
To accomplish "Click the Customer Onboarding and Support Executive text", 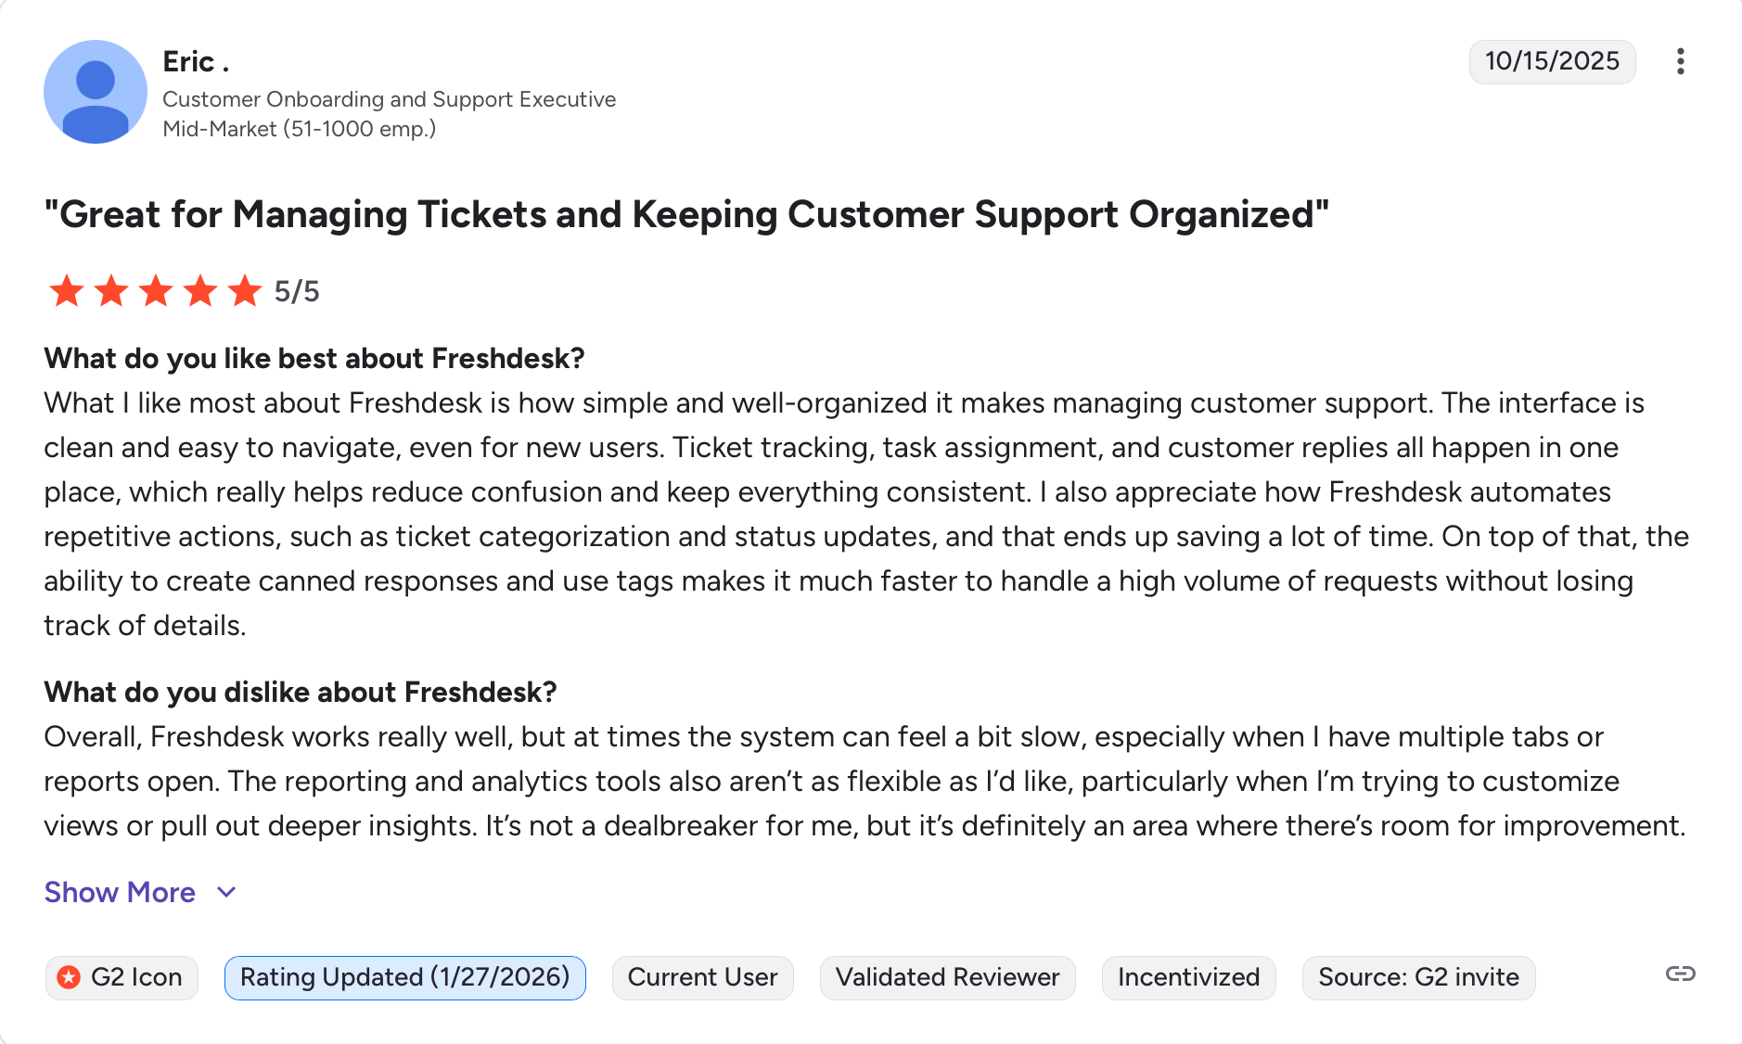I will tap(389, 99).
